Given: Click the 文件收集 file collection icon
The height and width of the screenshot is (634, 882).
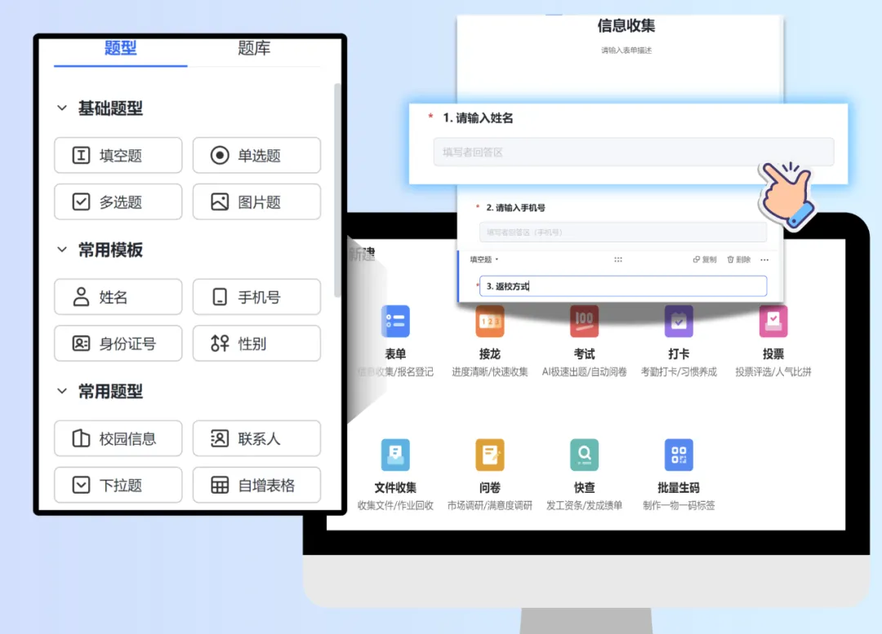Looking at the screenshot, I should tap(395, 455).
